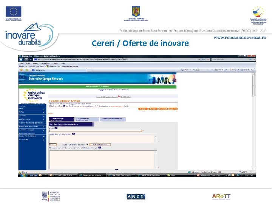This screenshot has width=272, height=204.
Task: Open the Tools dropdown in IE toolbar
Action: 246,70
